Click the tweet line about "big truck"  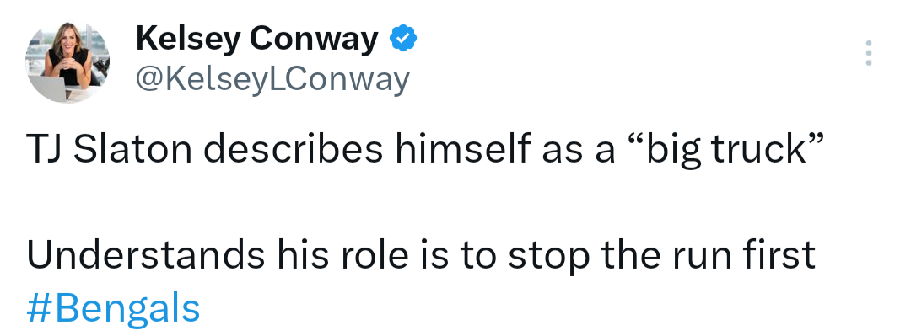click(x=424, y=149)
